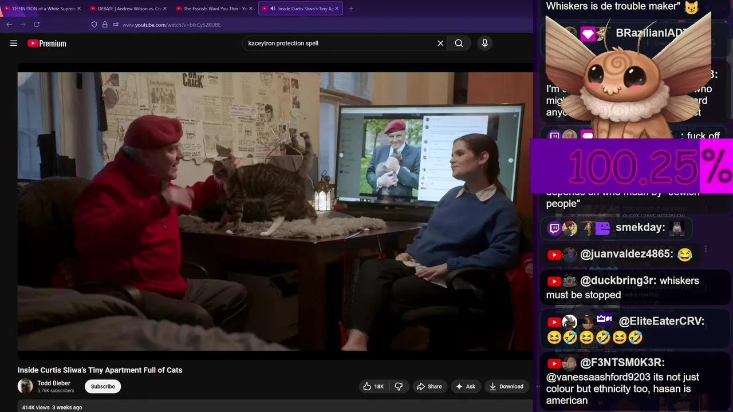Click the '5.76K subscribers' text
Image resolution: width=733 pixels, height=412 pixels.
56,391
